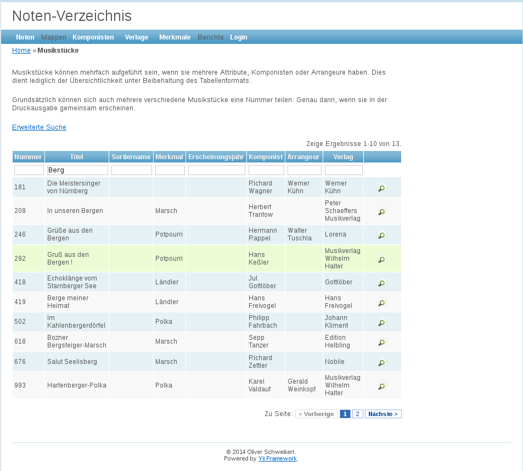
Task: Jump to page 2 of the results
Action: tap(357, 413)
